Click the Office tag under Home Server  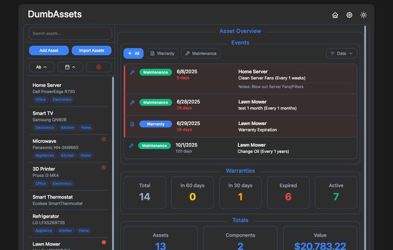40,100
